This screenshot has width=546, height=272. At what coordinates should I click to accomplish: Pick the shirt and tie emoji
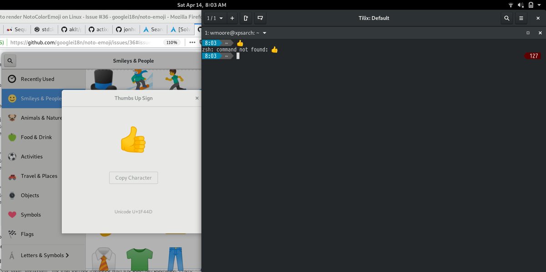(x=104, y=258)
